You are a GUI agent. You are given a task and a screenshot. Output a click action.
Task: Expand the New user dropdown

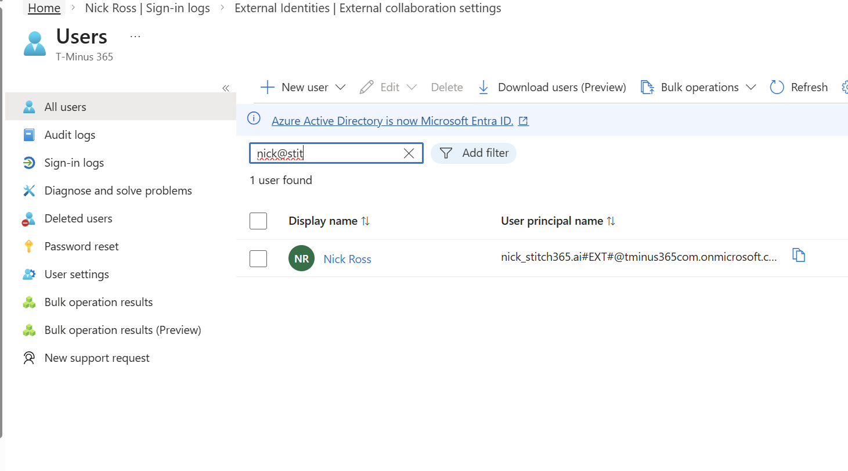tap(341, 87)
